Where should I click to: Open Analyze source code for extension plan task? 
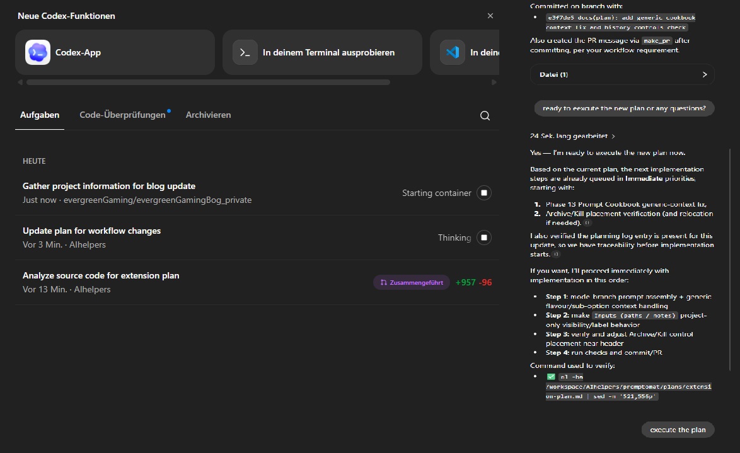tap(100, 275)
